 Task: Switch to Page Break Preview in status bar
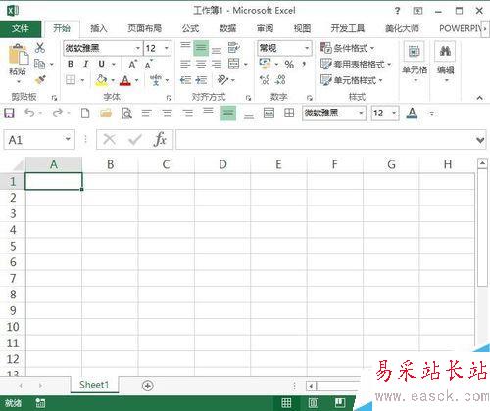point(340,403)
